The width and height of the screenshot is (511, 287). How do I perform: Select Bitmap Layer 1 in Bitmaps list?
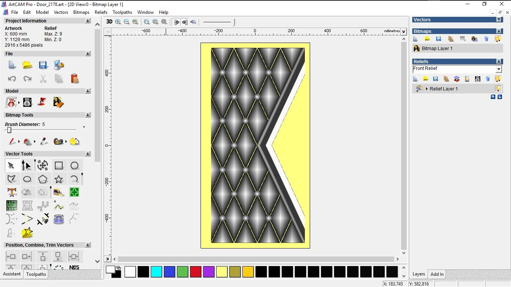click(x=437, y=49)
